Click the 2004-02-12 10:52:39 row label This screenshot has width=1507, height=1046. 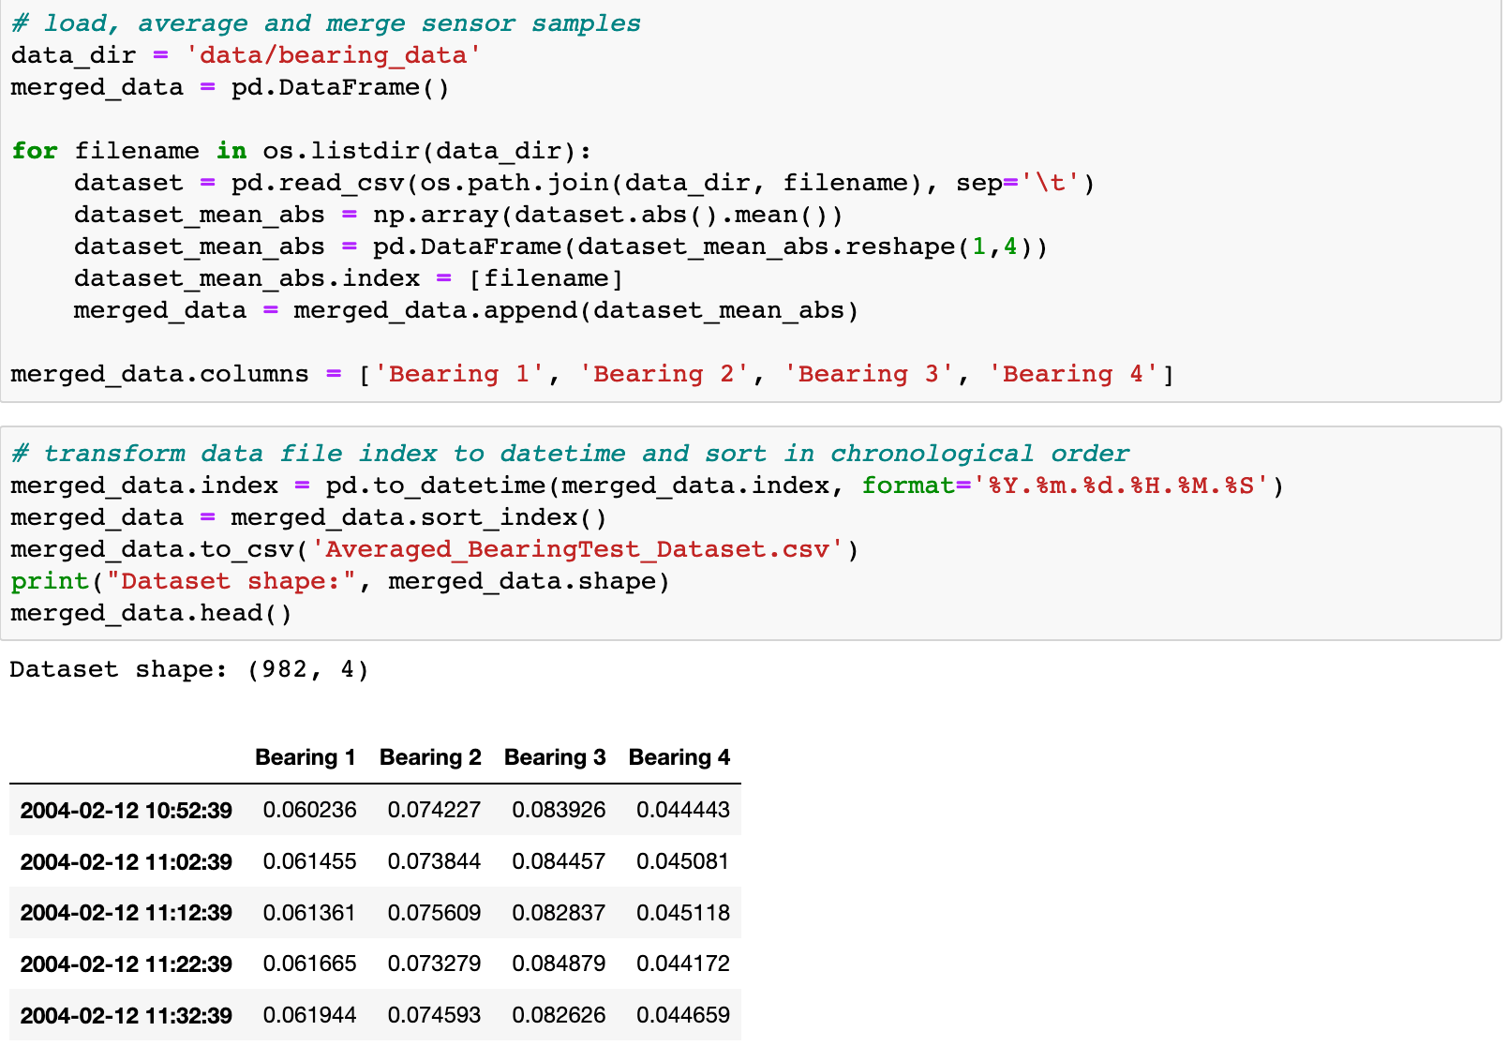[x=126, y=810]
